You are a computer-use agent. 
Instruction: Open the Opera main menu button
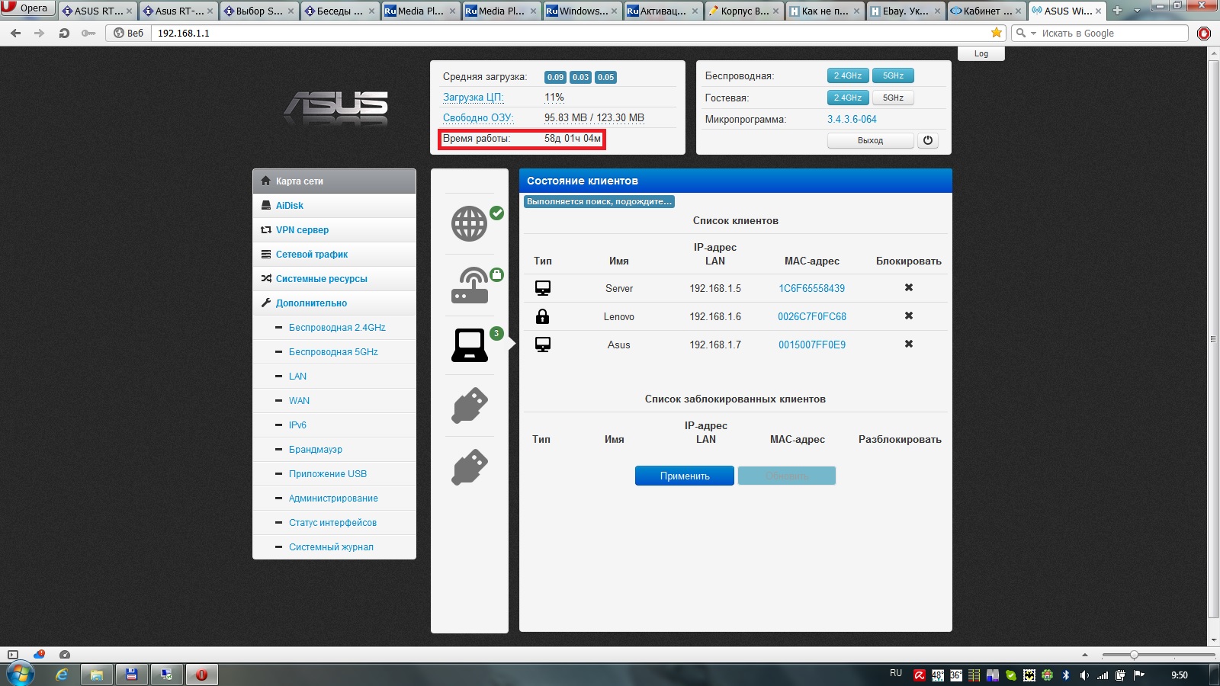(x=27, y=8)
